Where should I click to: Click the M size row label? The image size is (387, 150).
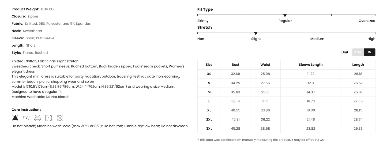209,92
